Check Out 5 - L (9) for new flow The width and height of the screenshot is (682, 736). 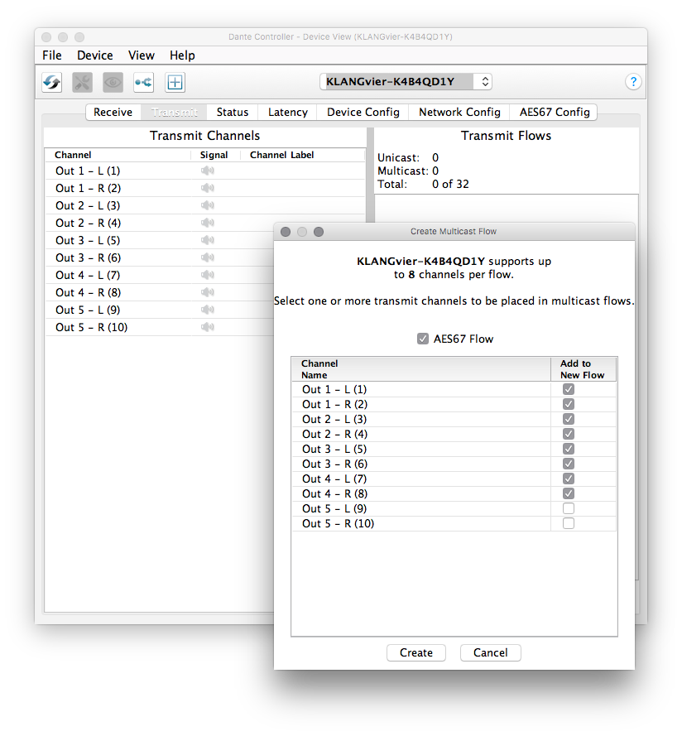569,508
